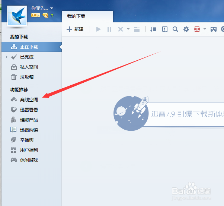Select 正在下载 in the sidebar
The width and height of the screenshot is (224, 206).
pyautogui.click(x=32, y=47)
